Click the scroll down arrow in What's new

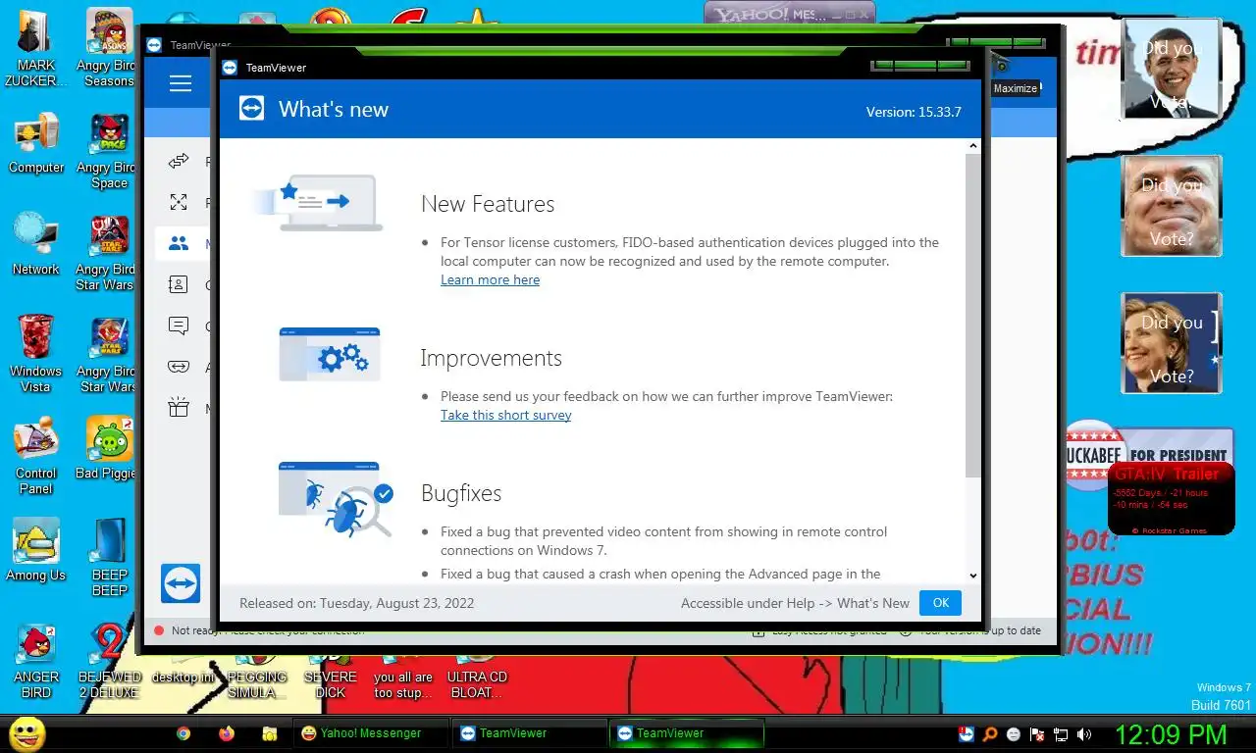point(972,576)
